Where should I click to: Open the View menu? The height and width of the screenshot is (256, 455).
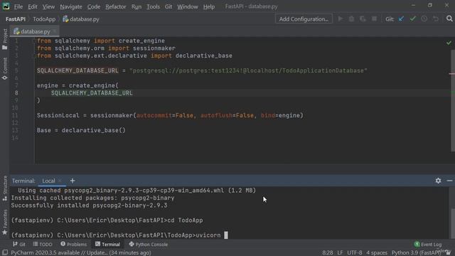click(48, 6)
